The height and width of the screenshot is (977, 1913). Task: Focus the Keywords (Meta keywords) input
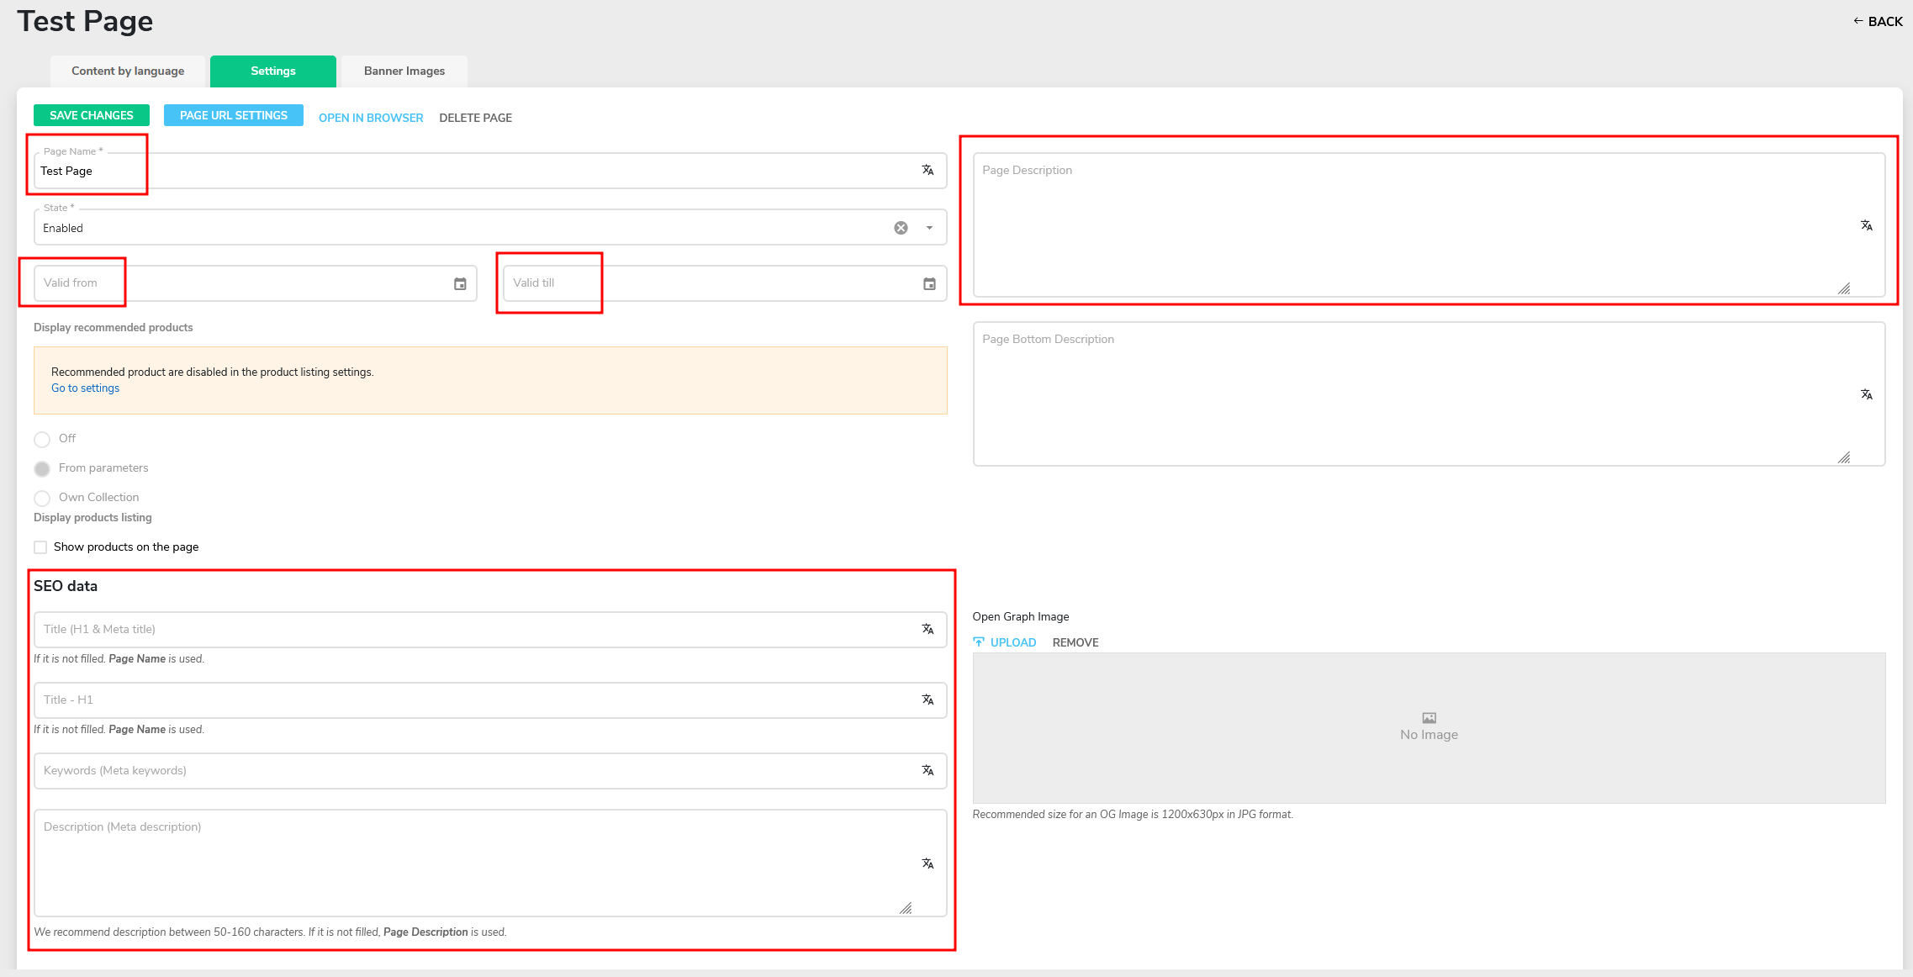point(490,770)
